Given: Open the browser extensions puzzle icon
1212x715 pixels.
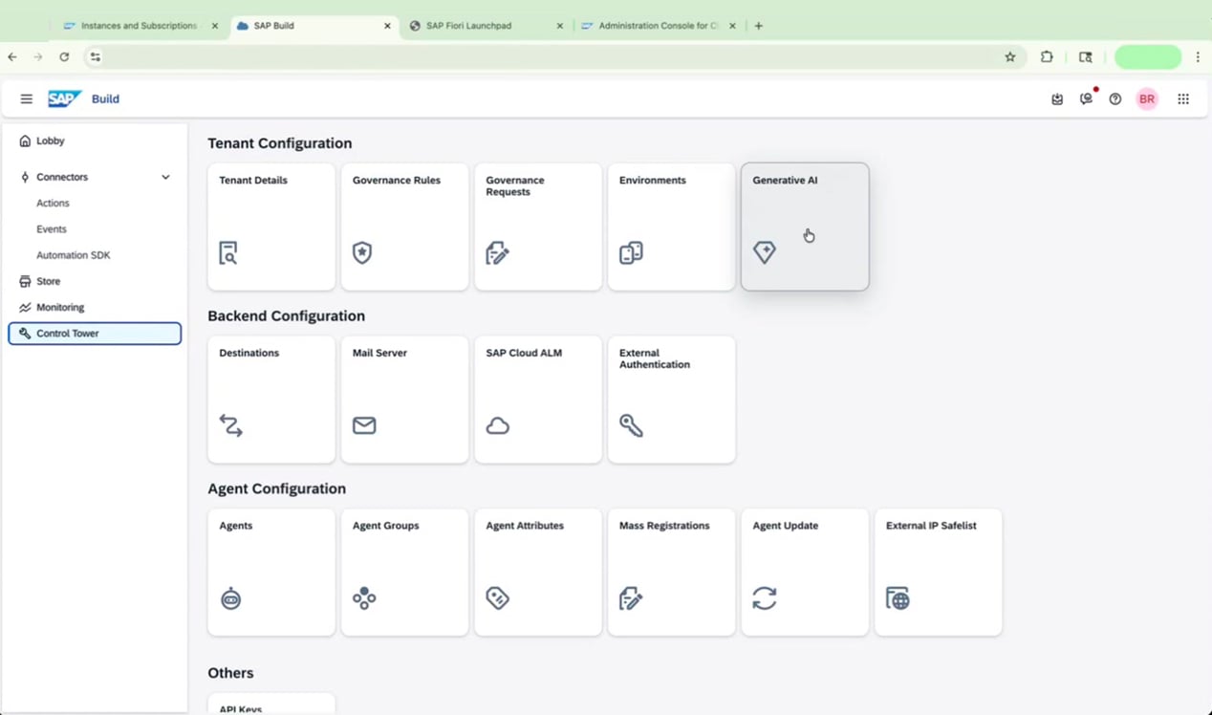Looking at the screenshot, I should [1047, 57].
